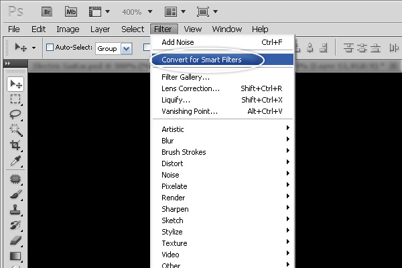Launch Adobe Bridge from the Br icon
Image resolution: width=402 pixels, height=268 pixels.
pyautogui.click(x=47, y=12)
